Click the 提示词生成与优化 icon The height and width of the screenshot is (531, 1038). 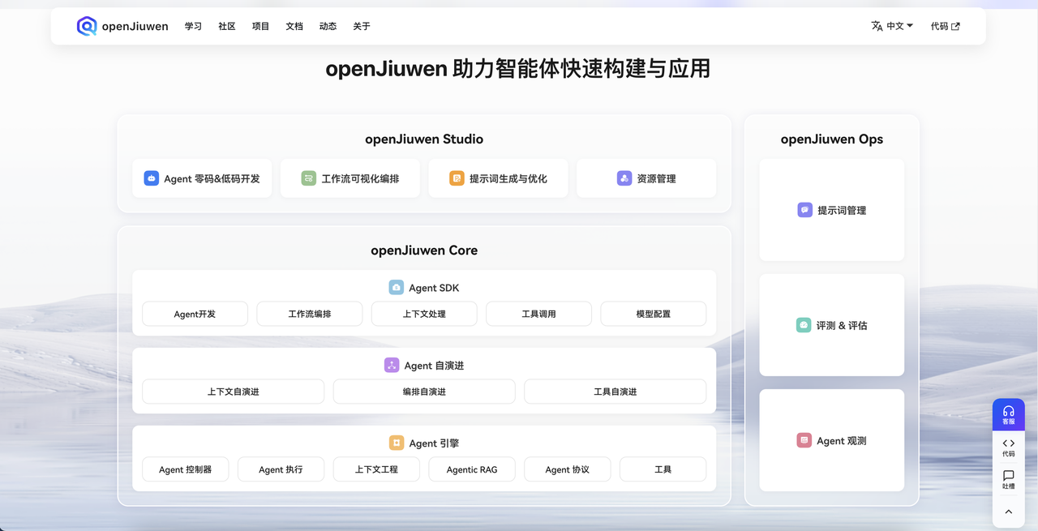click(x=456, y=178)
